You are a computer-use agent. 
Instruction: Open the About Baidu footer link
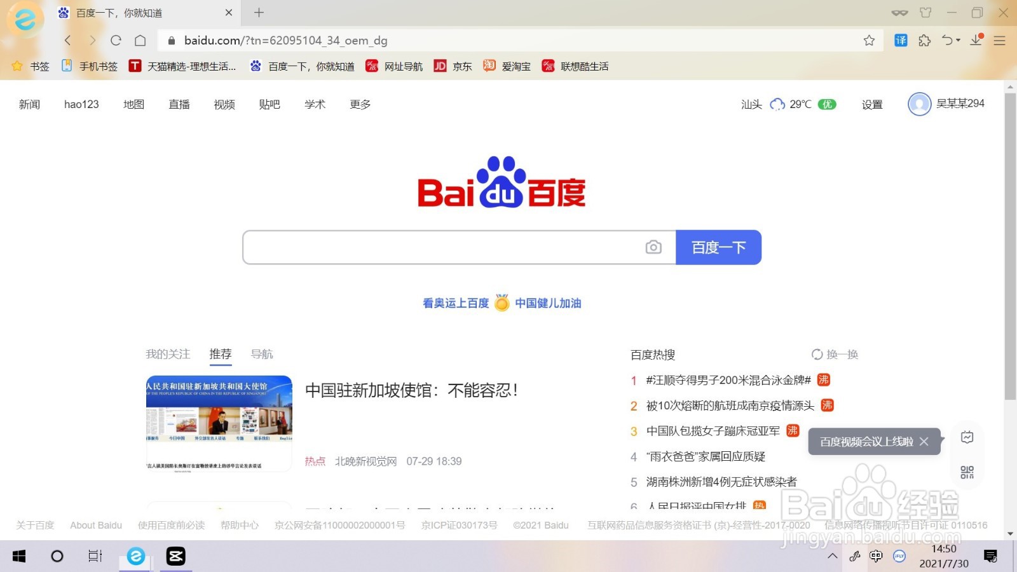[96, 525]
